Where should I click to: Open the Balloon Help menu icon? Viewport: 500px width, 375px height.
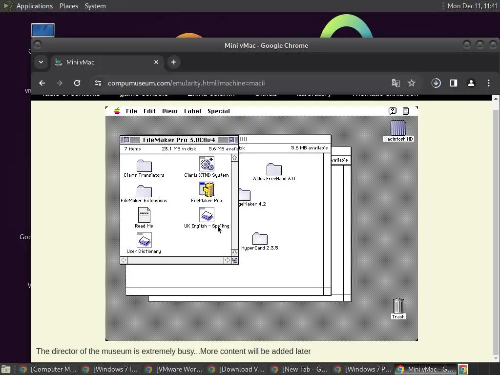393,111
